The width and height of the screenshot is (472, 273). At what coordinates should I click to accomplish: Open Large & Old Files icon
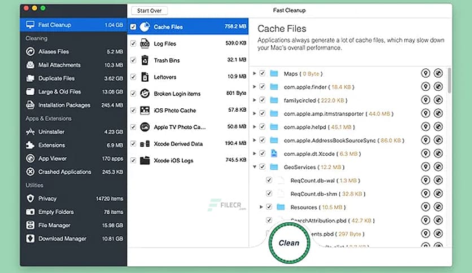tap(30, 91)
